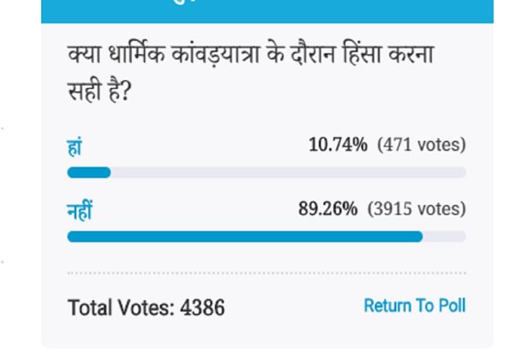Click the (3915 votes) count
Screen dimensions: 521x351
(417, 208)
